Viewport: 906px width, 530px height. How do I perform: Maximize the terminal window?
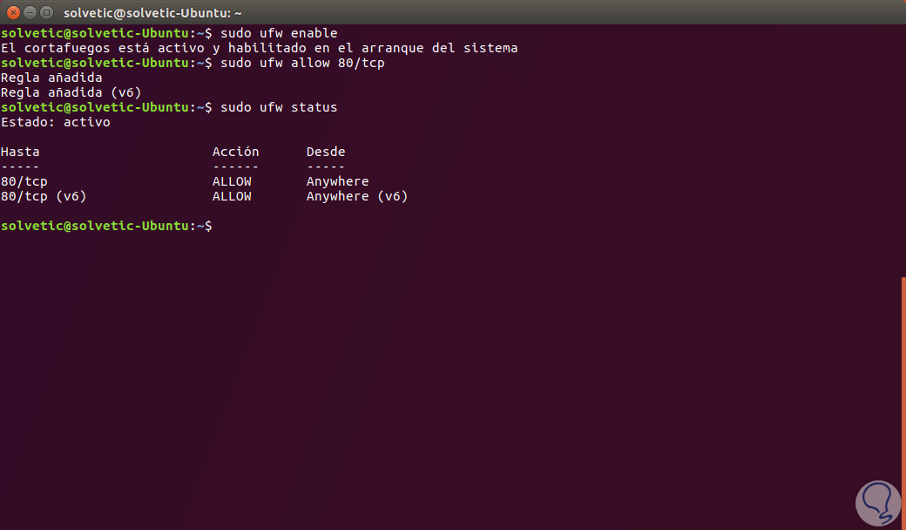tap(45, 12)
